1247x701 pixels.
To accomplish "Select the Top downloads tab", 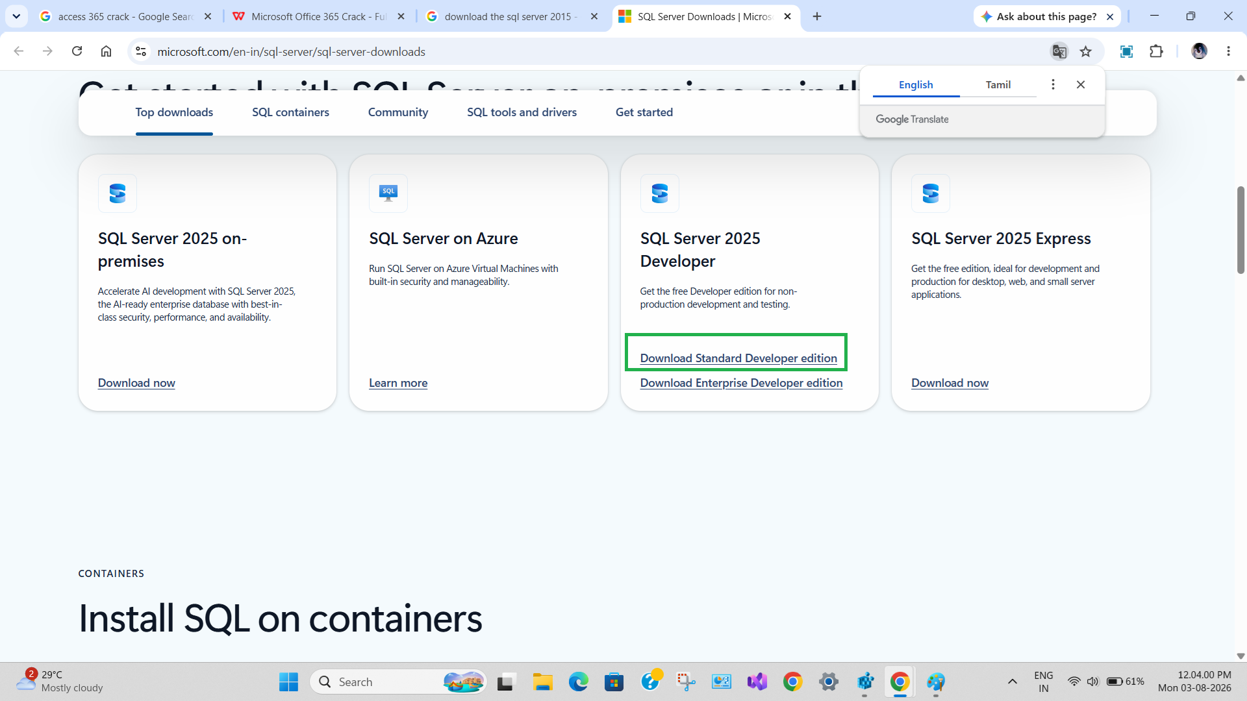I will click(174, 112).
